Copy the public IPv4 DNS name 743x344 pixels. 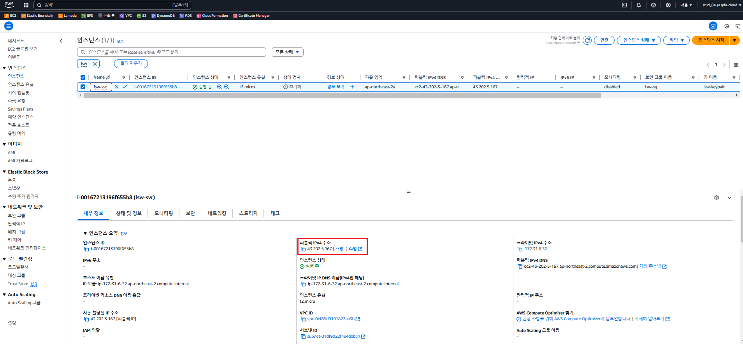pyautogui.click(x=520, y=267)
